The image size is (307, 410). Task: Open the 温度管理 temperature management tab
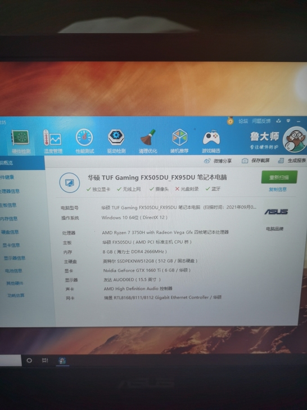pyautogui.click(x=53, y=141)
